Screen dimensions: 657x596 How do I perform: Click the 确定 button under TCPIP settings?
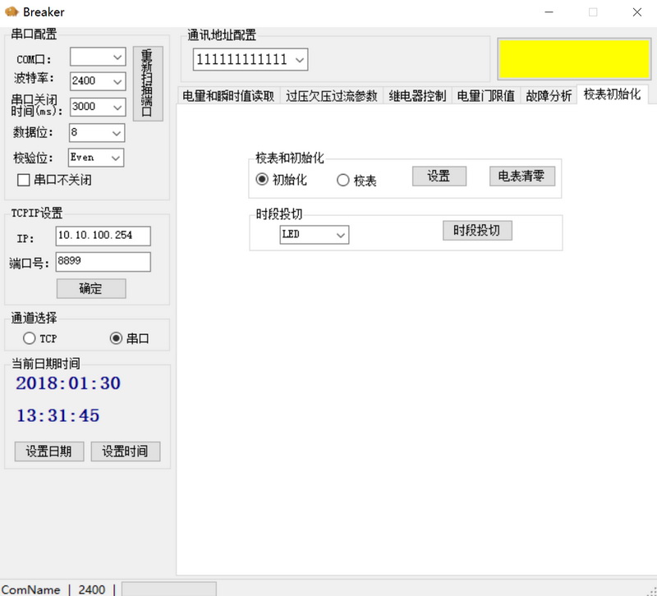90,288
